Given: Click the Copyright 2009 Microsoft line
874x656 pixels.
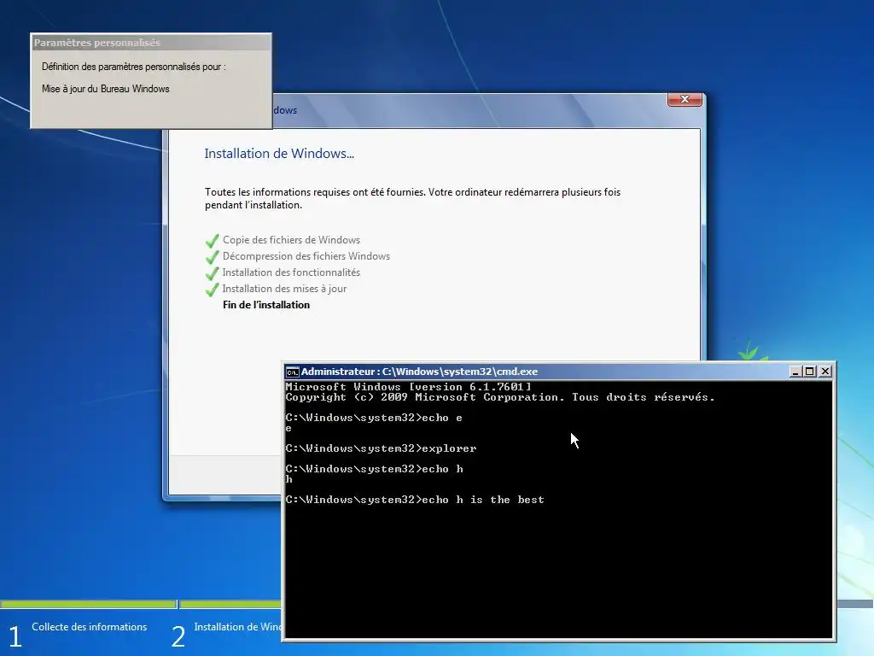Looking at the screenshot, I should coord(500,397).
